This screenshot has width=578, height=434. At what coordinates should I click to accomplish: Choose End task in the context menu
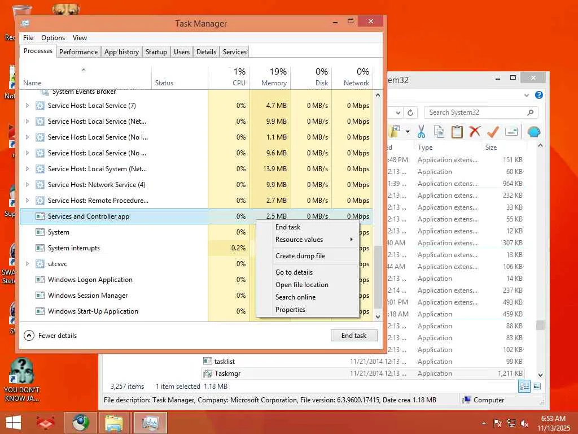pyautogui.click(x=307, y=227)
